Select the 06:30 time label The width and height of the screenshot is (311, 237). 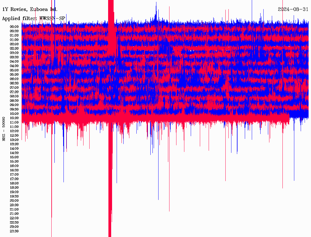(14, 83)
